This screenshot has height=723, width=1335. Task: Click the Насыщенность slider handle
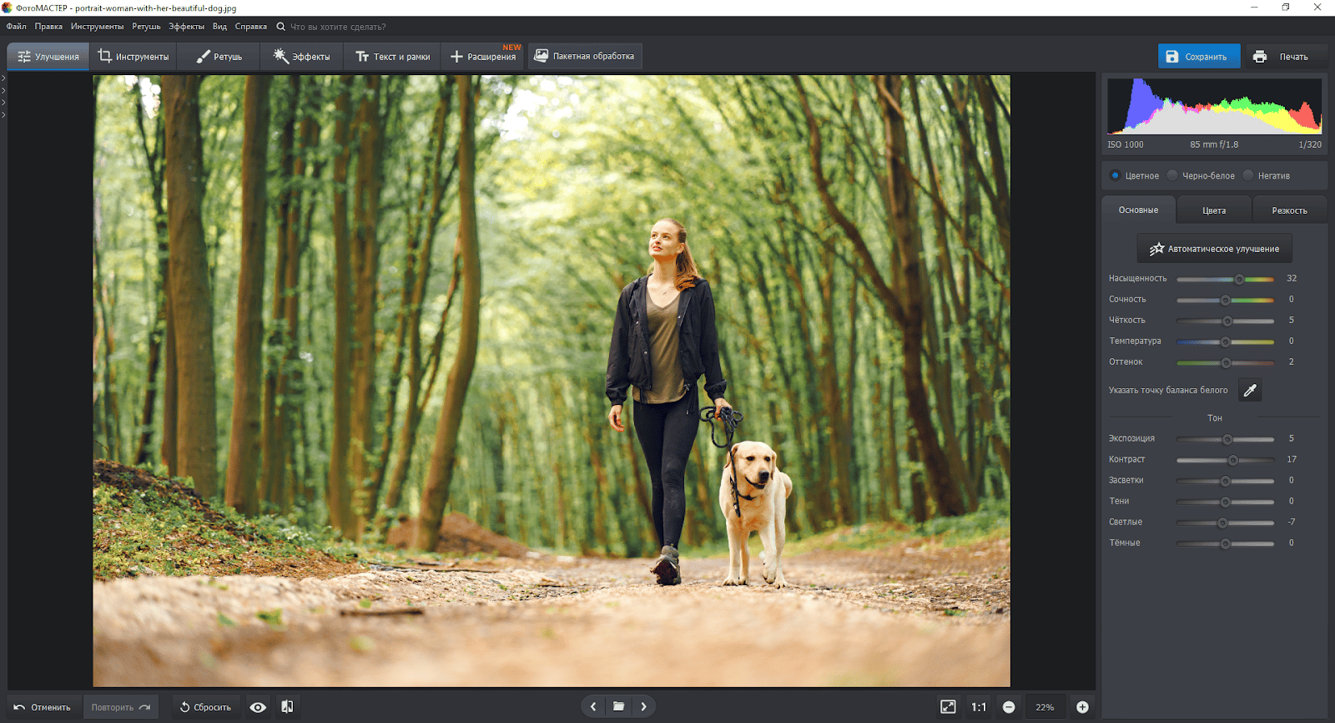pyautogui.click(x=1239, y=279)
